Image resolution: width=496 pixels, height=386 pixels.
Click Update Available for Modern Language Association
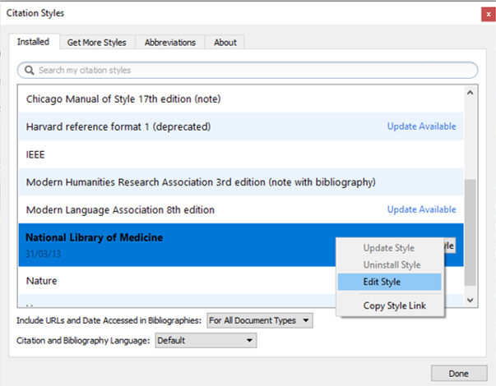[422, 209]
